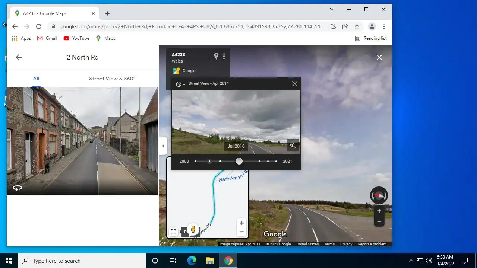This screenshot has height=268, width=477.
Task: Select highlighted Apr 2011 timeline dot
Action: pos(209,161)
